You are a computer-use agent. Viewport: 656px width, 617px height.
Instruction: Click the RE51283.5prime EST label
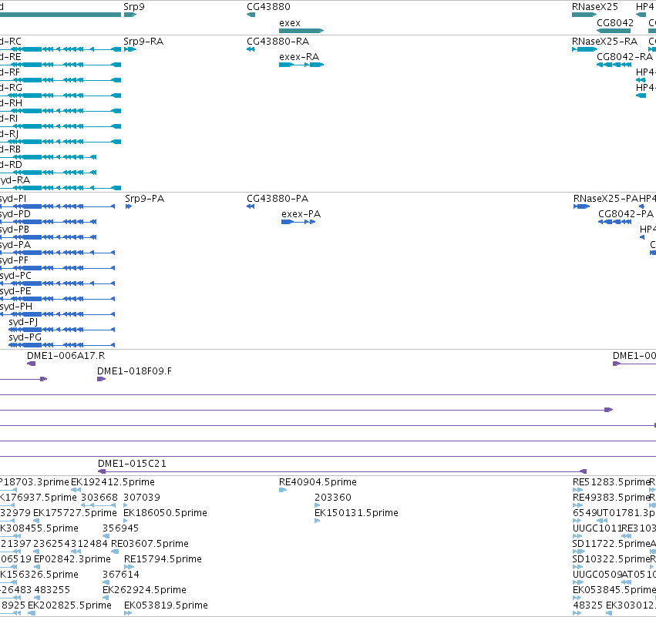[x=611, y=482]
